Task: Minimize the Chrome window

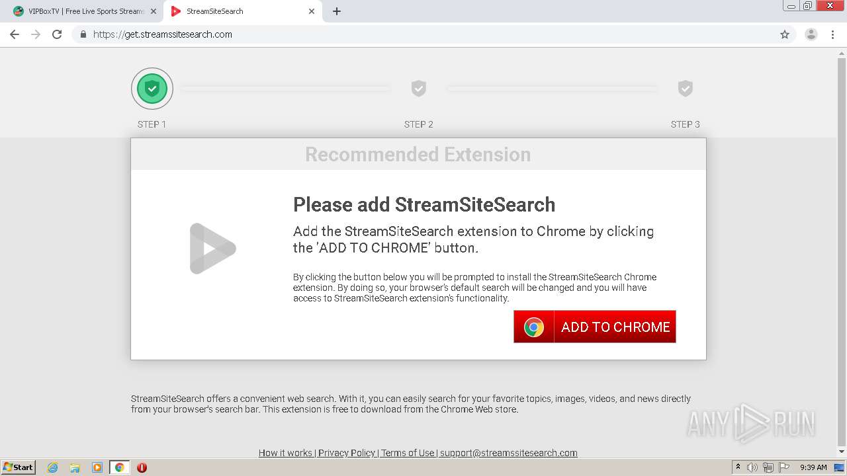Action: point(791,6)
